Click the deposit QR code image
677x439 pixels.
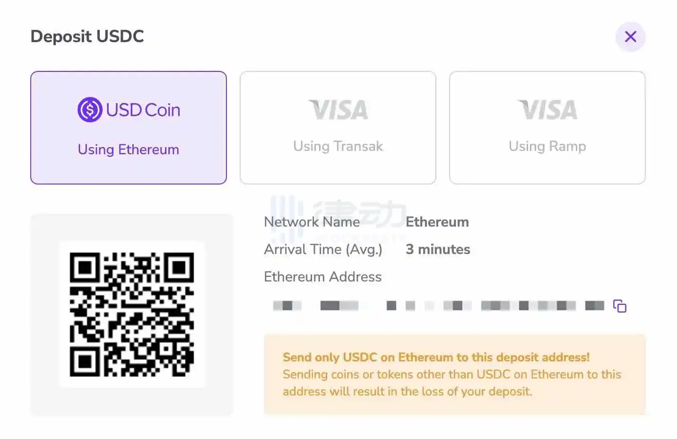coord(132,314)
